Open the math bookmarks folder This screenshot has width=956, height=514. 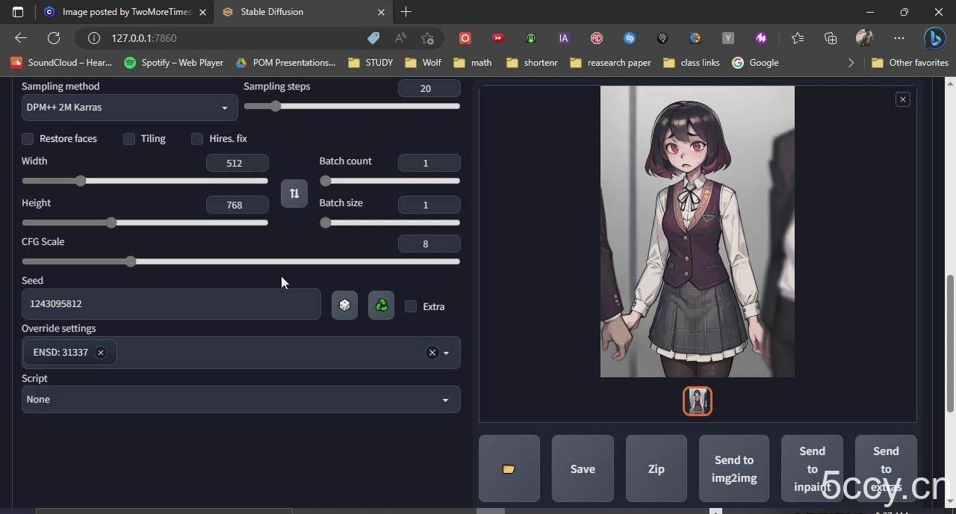472,63
